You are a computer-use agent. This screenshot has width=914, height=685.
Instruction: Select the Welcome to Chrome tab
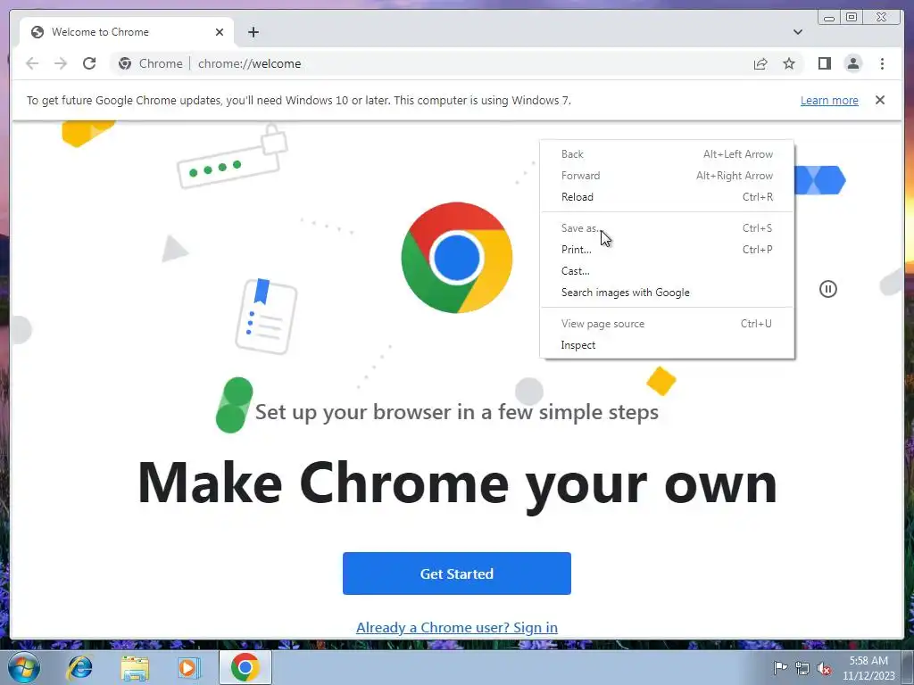tap(127, 32)
